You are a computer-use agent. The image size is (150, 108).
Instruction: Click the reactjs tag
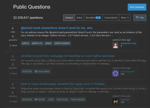click(40, 99)
